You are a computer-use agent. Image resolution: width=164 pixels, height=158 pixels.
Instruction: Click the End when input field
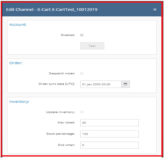[110, 145]
